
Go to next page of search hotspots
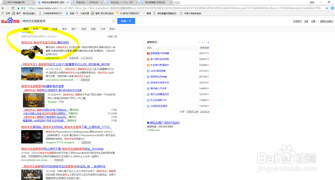pos(208,42)
